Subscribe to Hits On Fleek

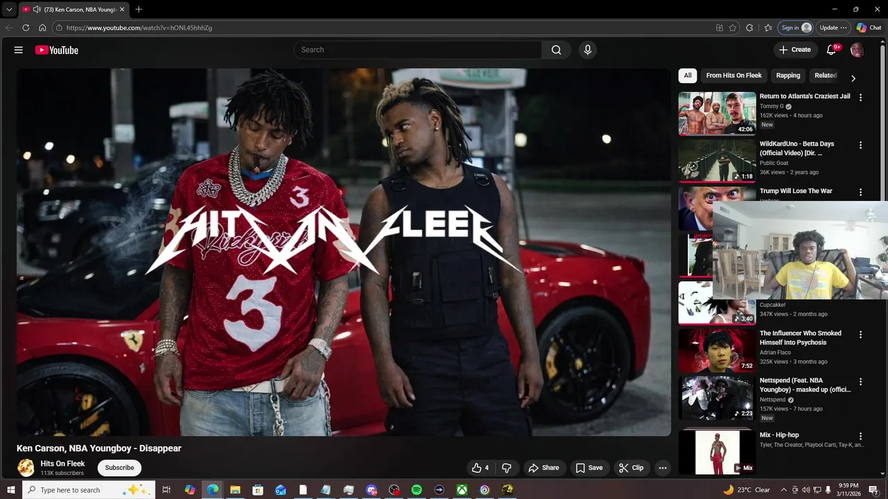pos(119,468)
